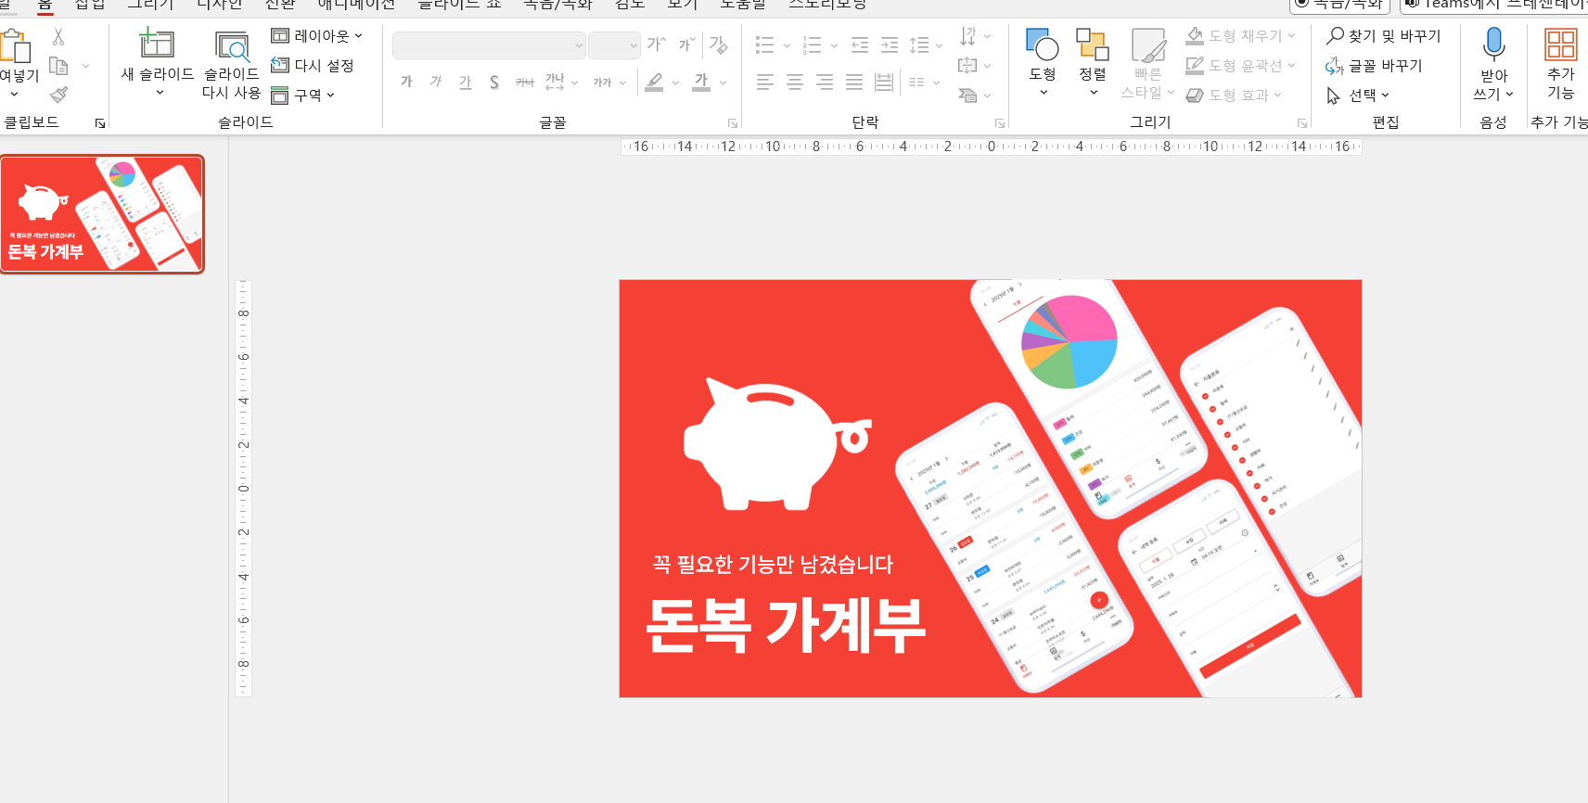Viewport: 1588px width, 803px height.
Task: Click 도형 윤곽선 shape outline
Action: 1240,66
